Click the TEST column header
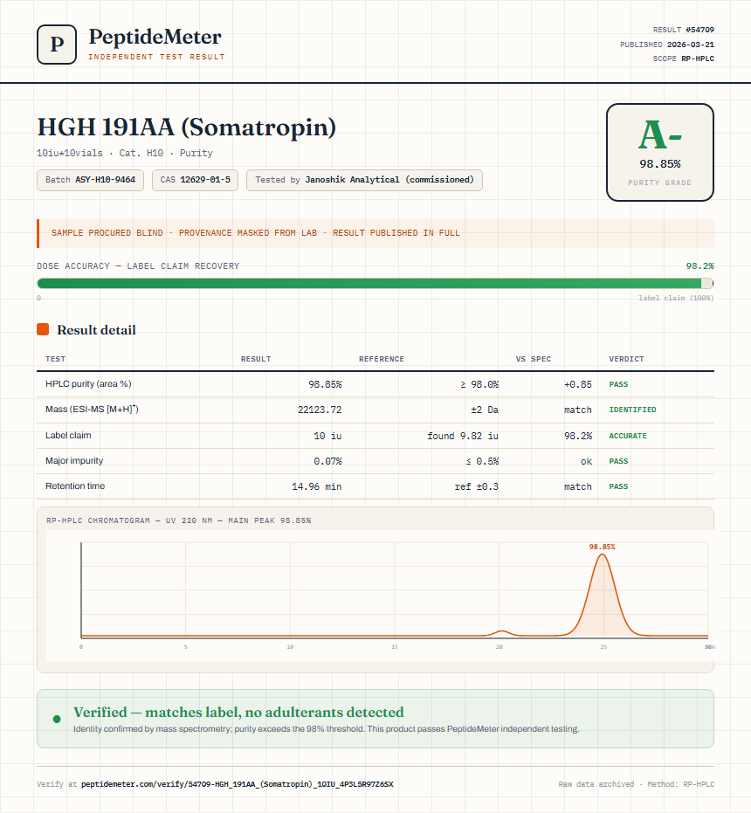 [x=56, y=359]
